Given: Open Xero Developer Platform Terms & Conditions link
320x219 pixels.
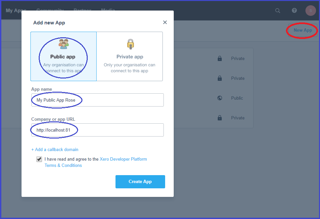Looking at the screenshot, I should click(96, 162).
